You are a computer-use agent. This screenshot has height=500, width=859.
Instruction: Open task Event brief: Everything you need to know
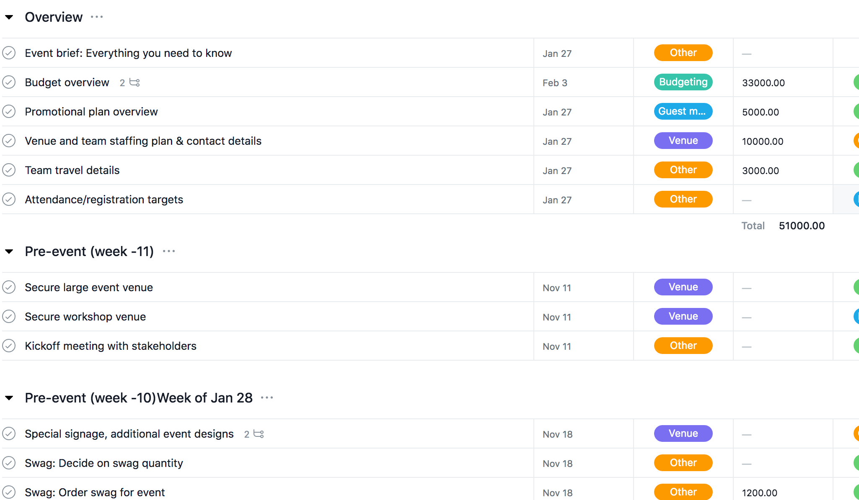click(x=128, y=53)
